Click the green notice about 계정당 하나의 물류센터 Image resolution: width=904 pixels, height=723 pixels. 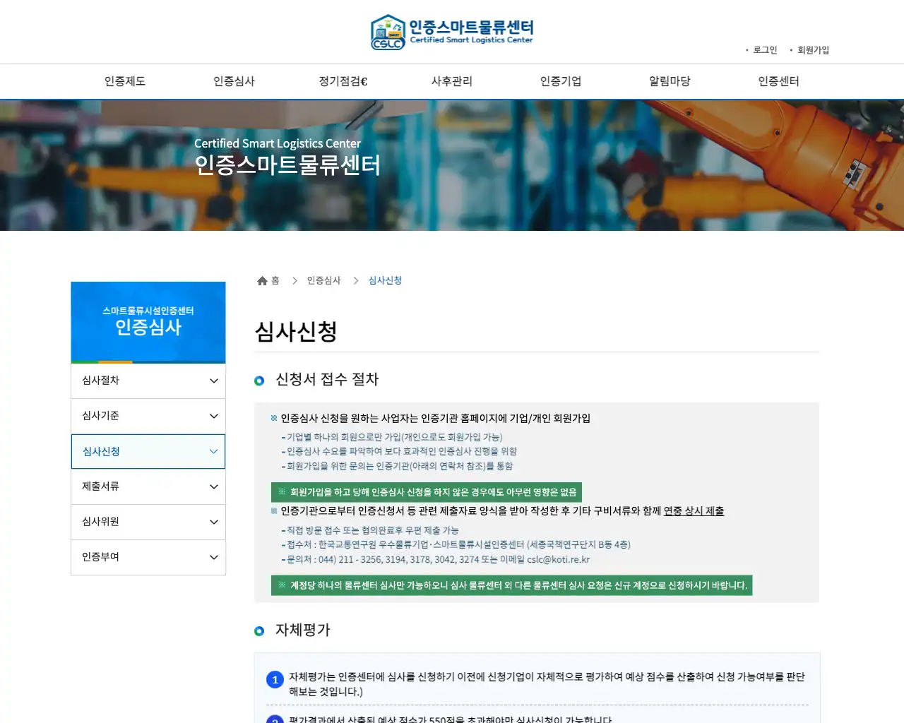coord(512,585)
